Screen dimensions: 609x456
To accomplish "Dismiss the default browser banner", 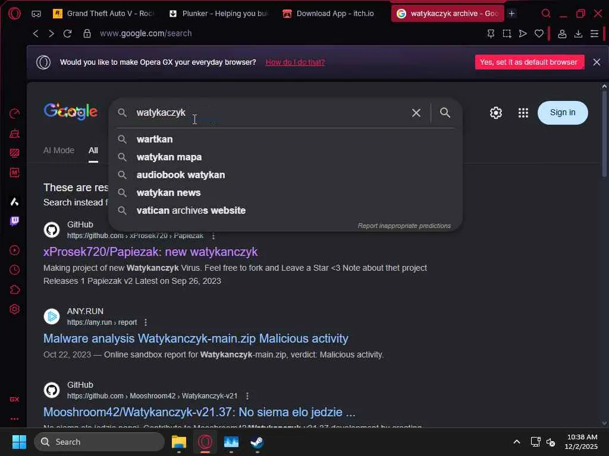I will [597, 62].
